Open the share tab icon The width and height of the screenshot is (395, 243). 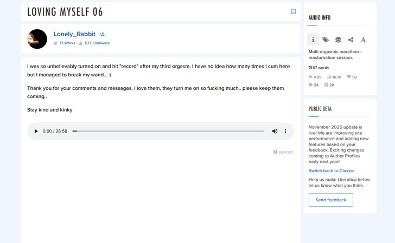[351, 40]
